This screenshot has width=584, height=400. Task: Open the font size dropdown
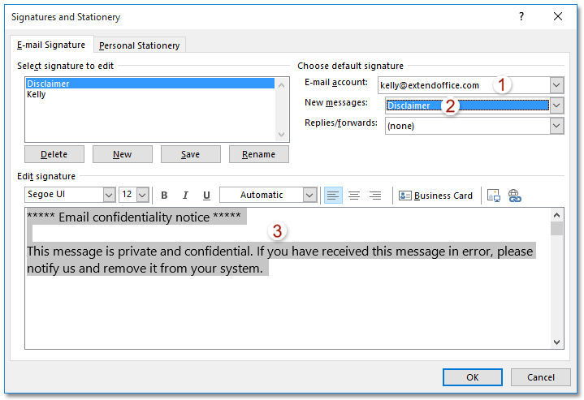pos(142,196)
